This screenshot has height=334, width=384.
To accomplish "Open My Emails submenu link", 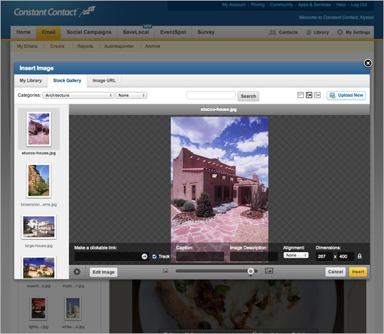I will 27,46.
